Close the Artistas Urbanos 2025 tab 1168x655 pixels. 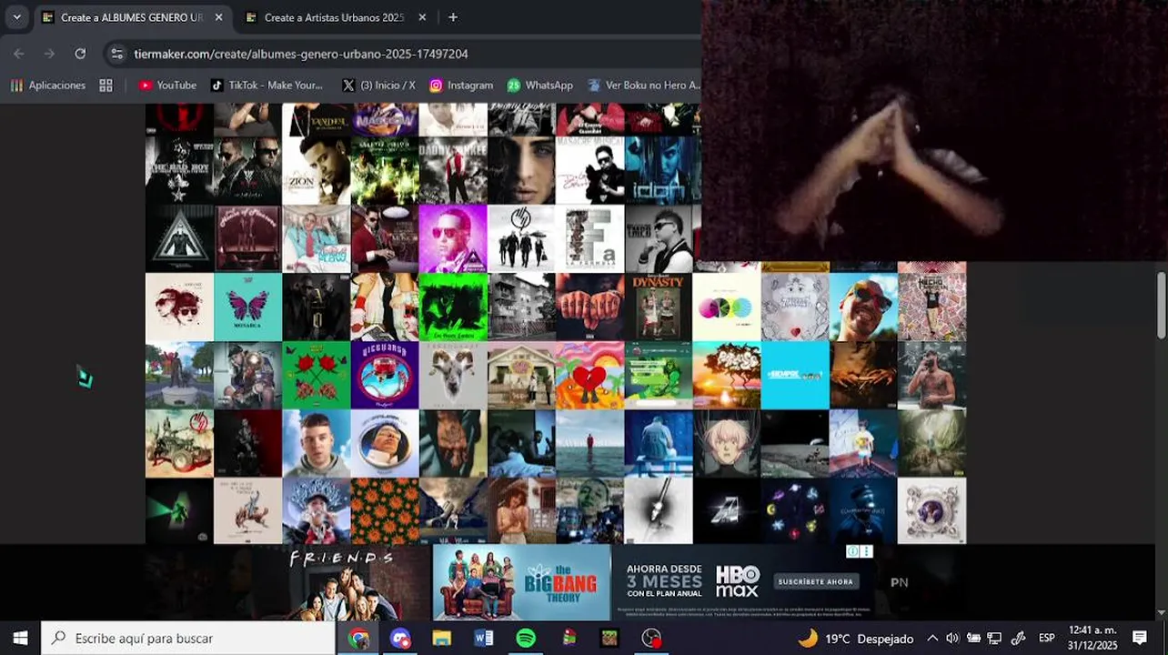click(x=422, y=17)
